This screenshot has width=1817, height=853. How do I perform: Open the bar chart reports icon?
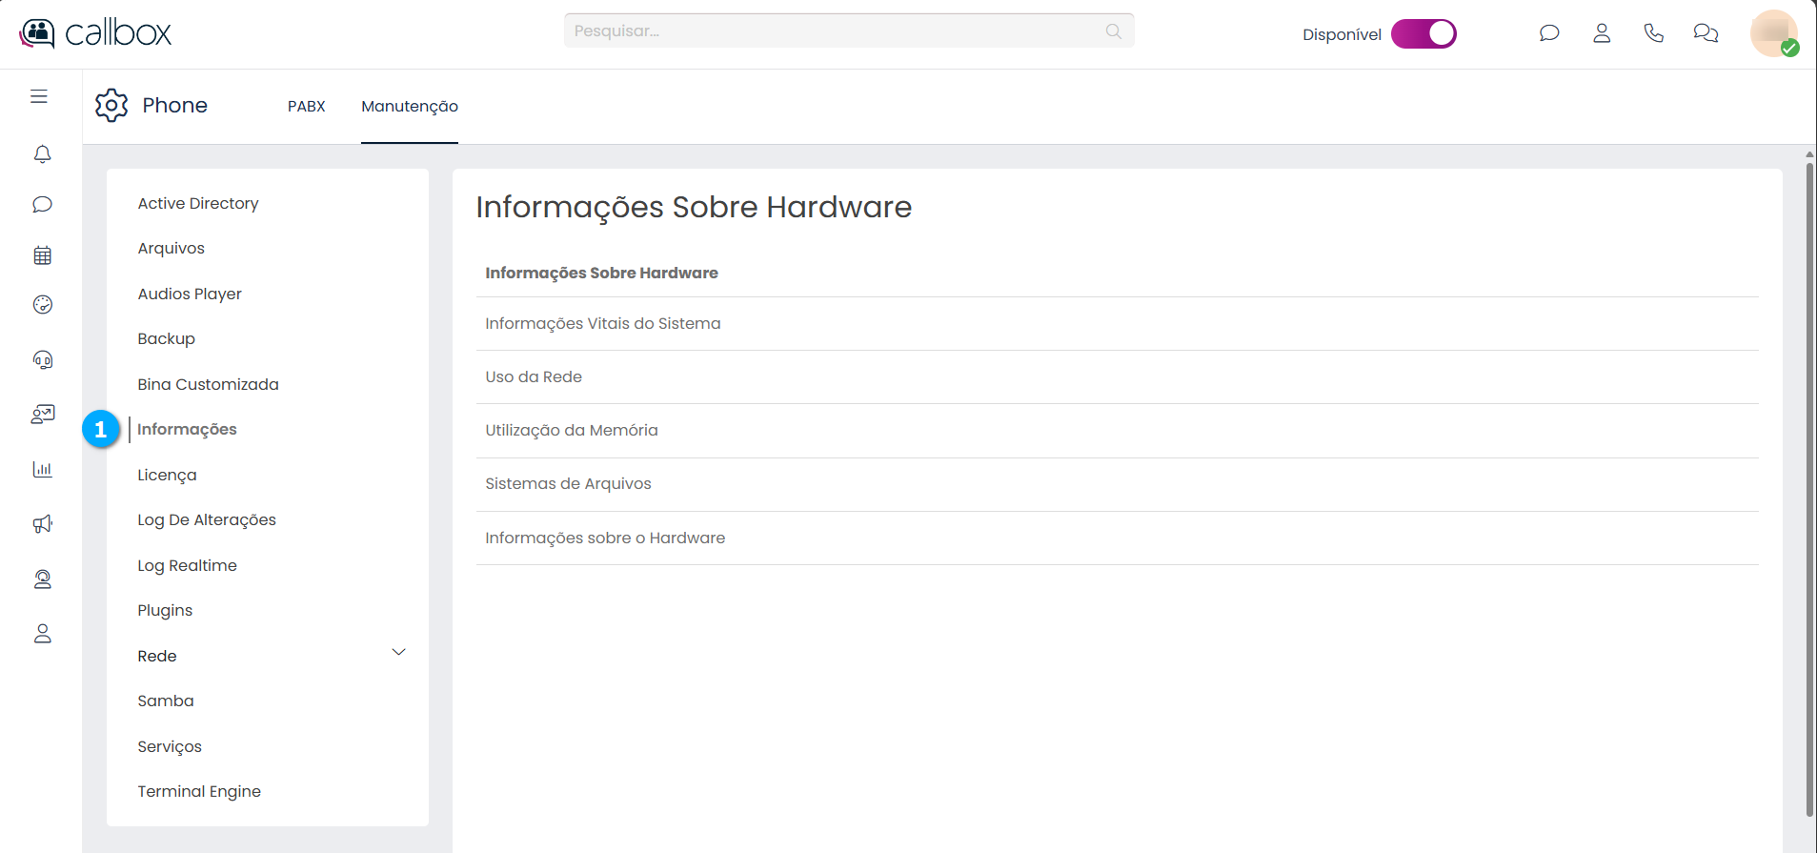pyautogui.click(x=42, y=469)
